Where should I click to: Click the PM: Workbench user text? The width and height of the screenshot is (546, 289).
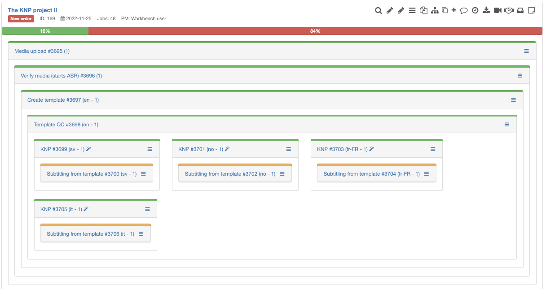click(144, 19)
